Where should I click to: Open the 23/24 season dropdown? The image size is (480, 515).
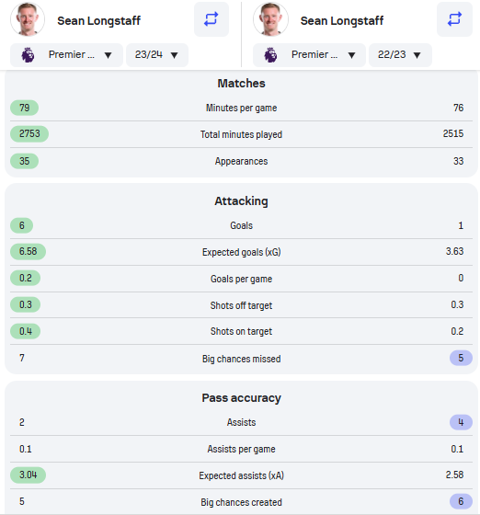point(157,55)
